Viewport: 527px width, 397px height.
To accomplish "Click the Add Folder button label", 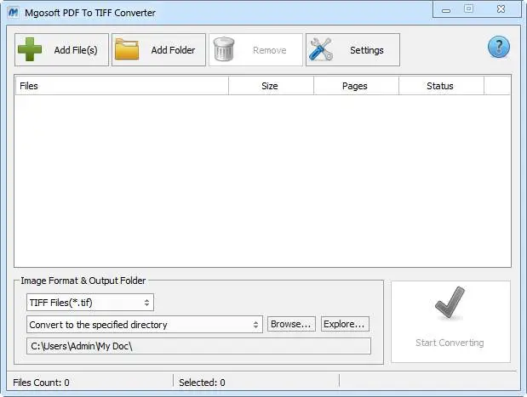I will click(x=173, y=50).
